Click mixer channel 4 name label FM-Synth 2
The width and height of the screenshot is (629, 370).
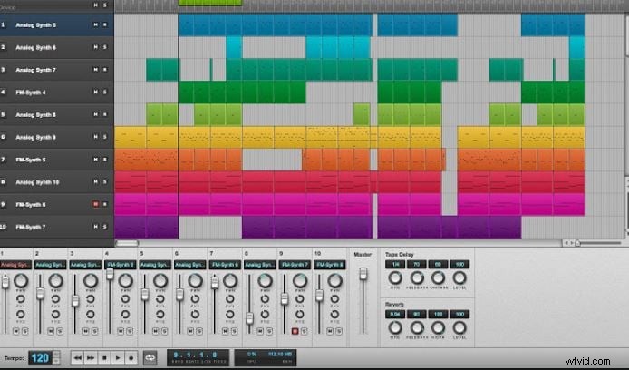click(x=121, y=265)
